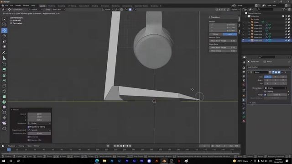
Task: Disable Plane.001 in renders via camera icon
Action: click(x=289, y=25)
